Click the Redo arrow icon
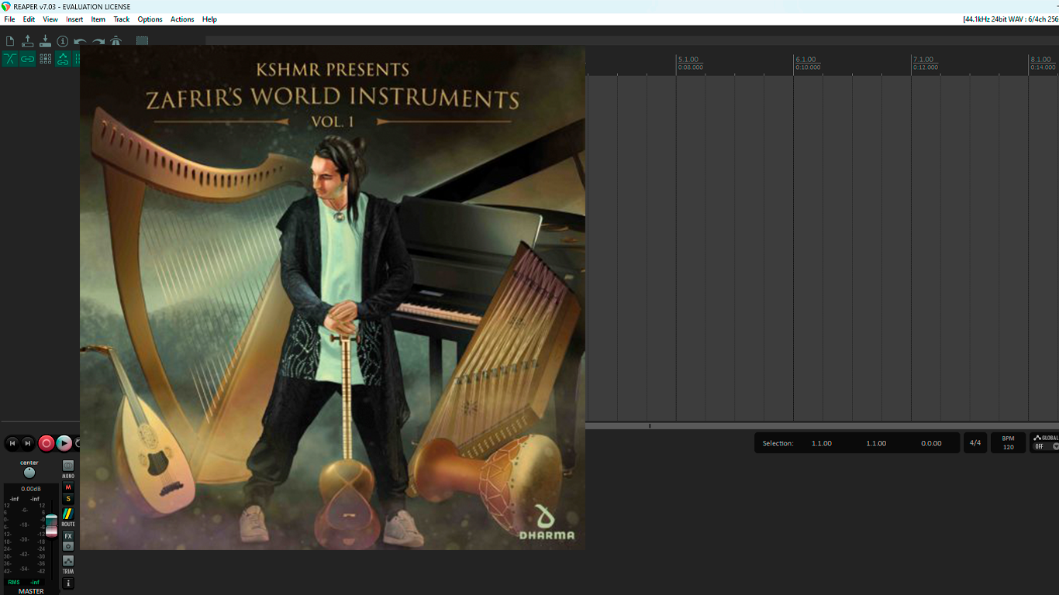This screenshot has height=595, width=1059. (98, 42)
